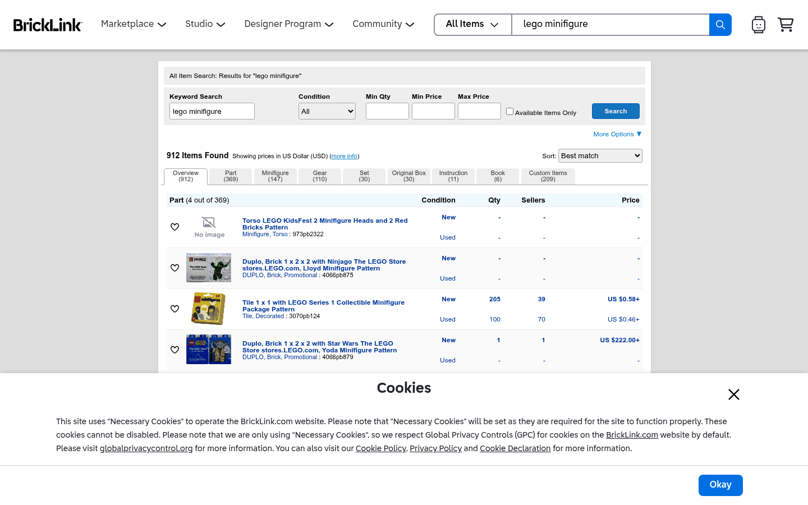
Task: Switch to the Instruction (11) tab
Action: (x=453, y=177)
